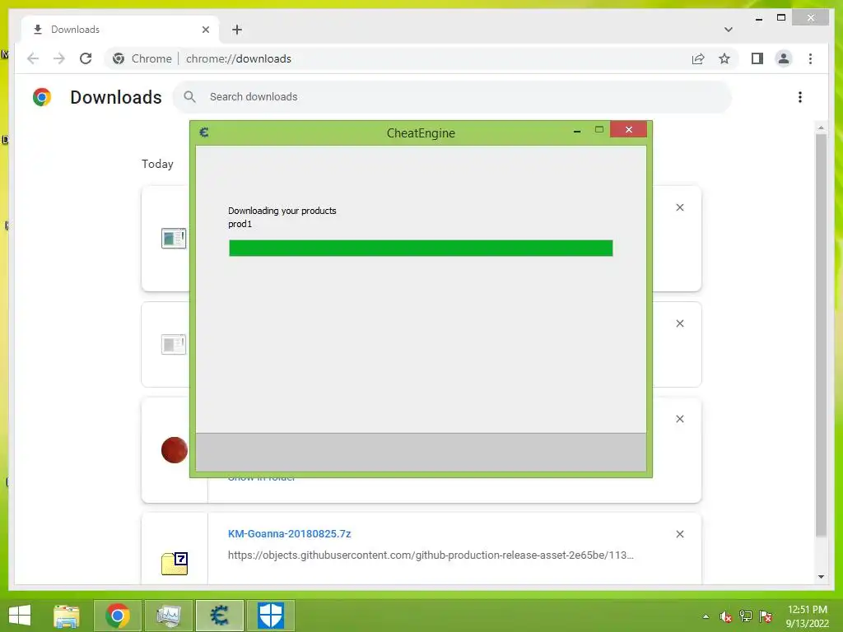Click the Chrome forward arrow
Screen dimensions: 843x632
click(59, 58)
